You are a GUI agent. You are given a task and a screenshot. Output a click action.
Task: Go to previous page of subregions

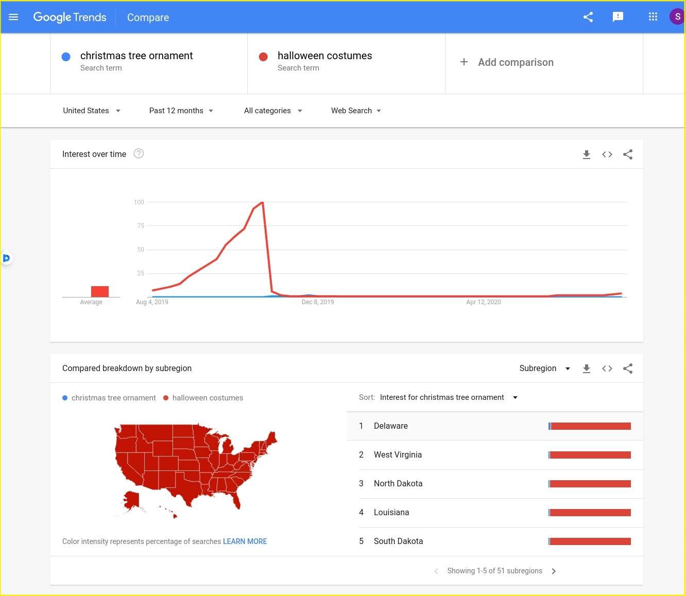[x=436, y=571]
